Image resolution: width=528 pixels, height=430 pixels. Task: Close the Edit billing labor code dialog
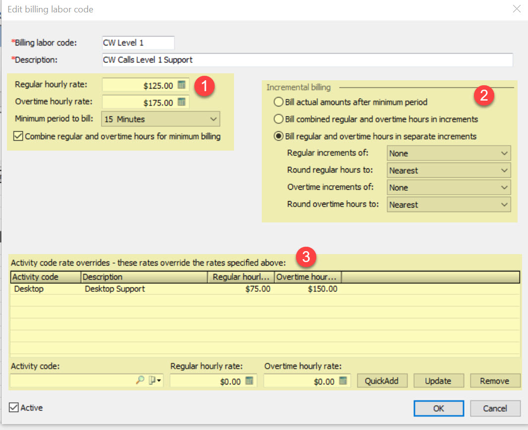point(517,9)
